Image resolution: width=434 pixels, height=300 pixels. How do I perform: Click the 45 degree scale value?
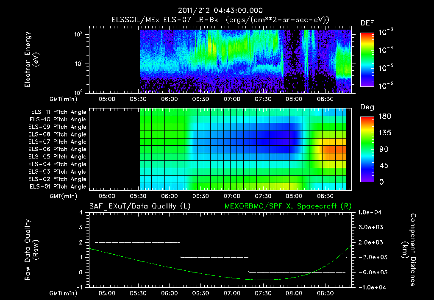coord(384,166)
